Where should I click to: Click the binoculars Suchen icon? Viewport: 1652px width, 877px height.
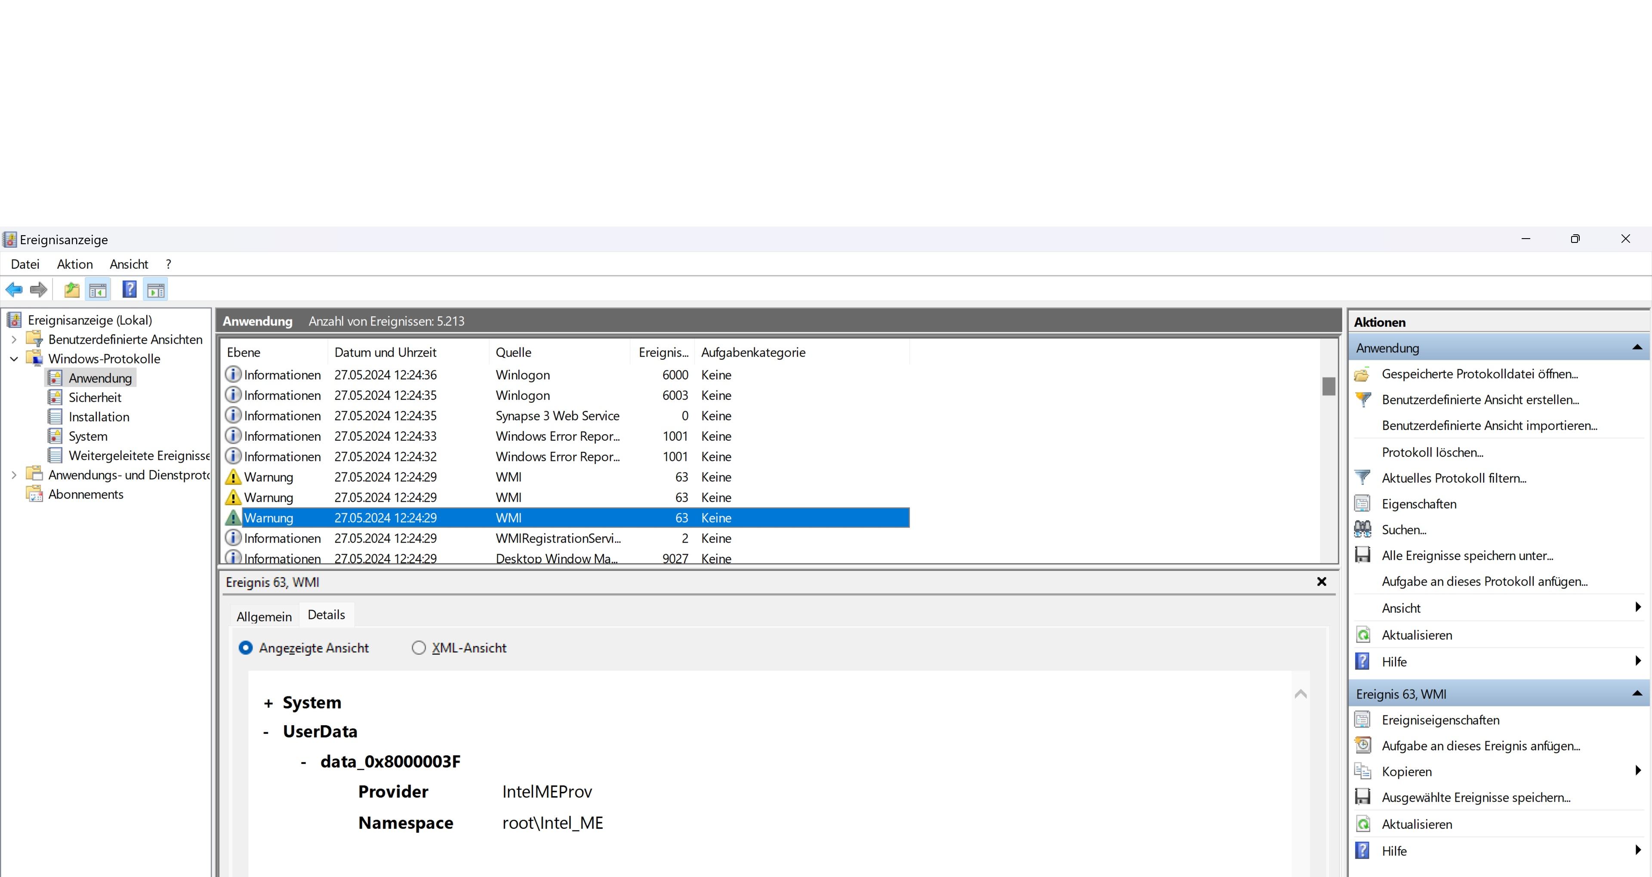coord(1363,530)
